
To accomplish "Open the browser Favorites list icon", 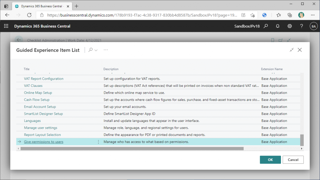I will tap(278, 15).
